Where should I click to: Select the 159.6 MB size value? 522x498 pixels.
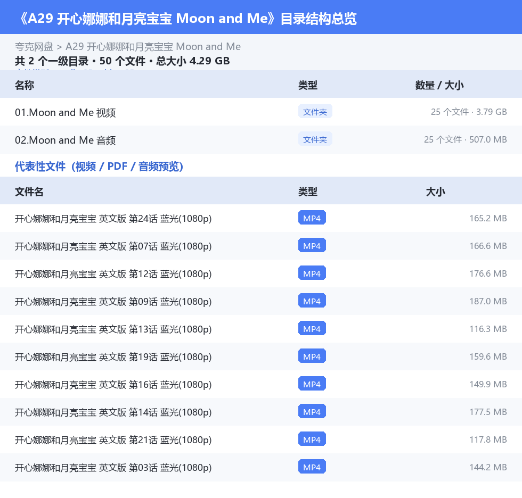click(x=488, y=356)
